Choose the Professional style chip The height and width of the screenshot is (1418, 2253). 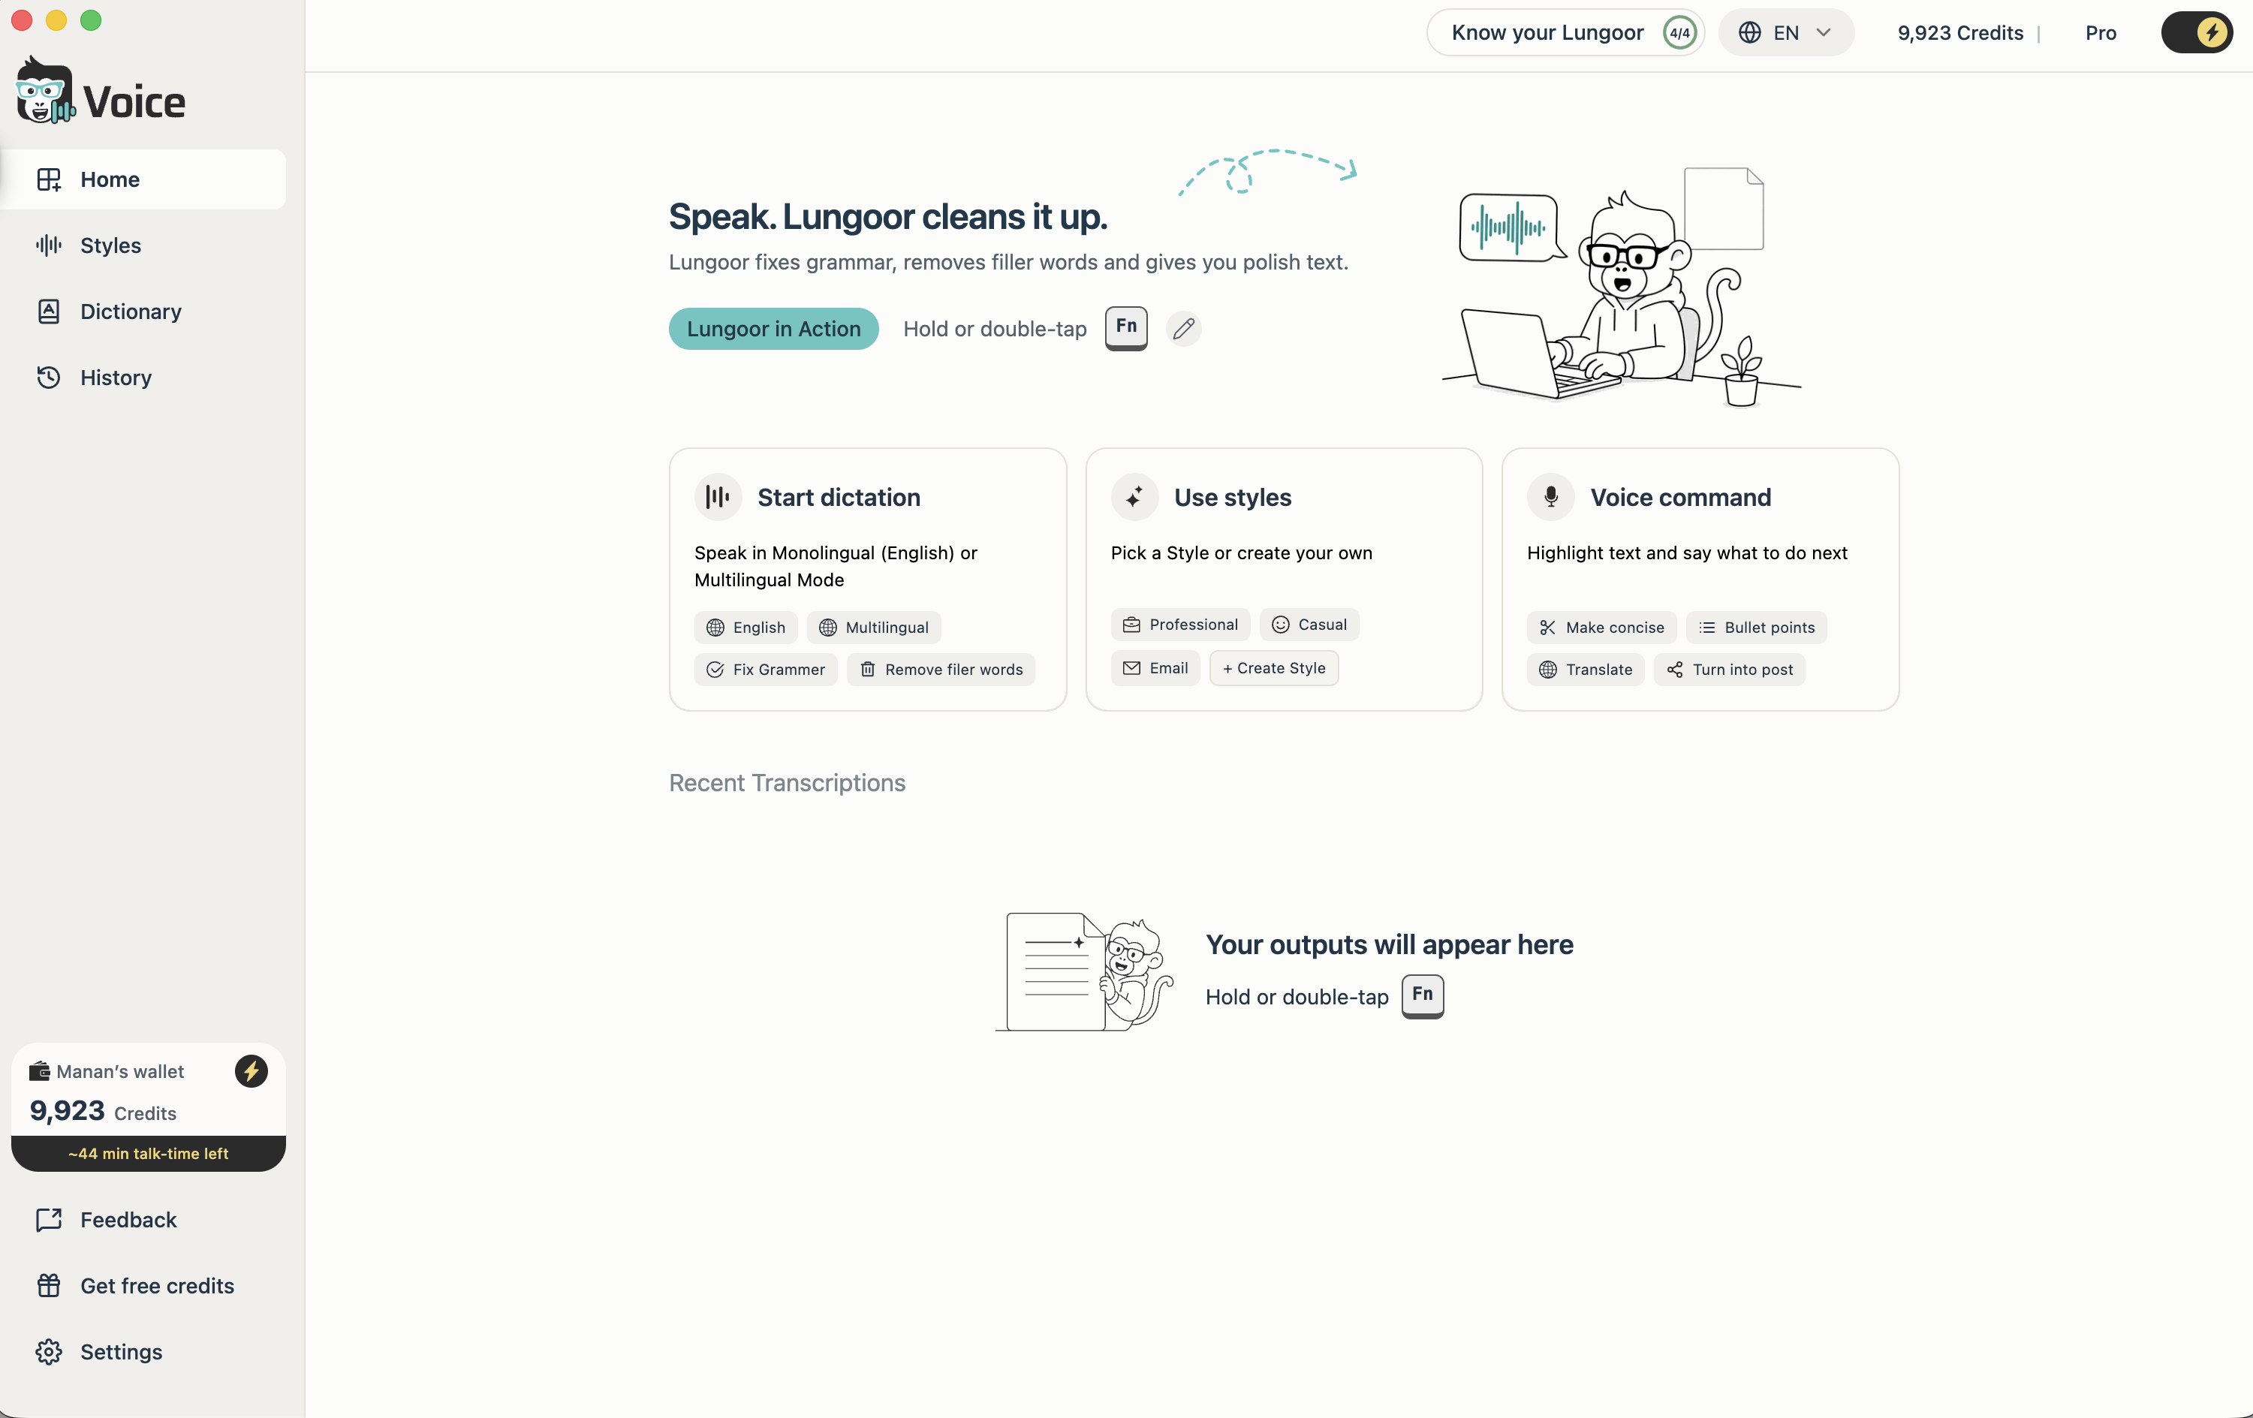point(1180,625)
